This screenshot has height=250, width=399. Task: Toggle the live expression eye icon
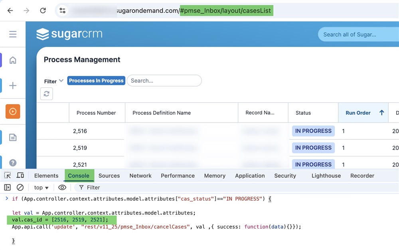(62, 187)
